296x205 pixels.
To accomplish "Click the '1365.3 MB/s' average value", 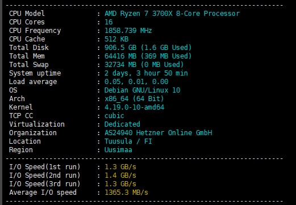I will click(126, 193).
